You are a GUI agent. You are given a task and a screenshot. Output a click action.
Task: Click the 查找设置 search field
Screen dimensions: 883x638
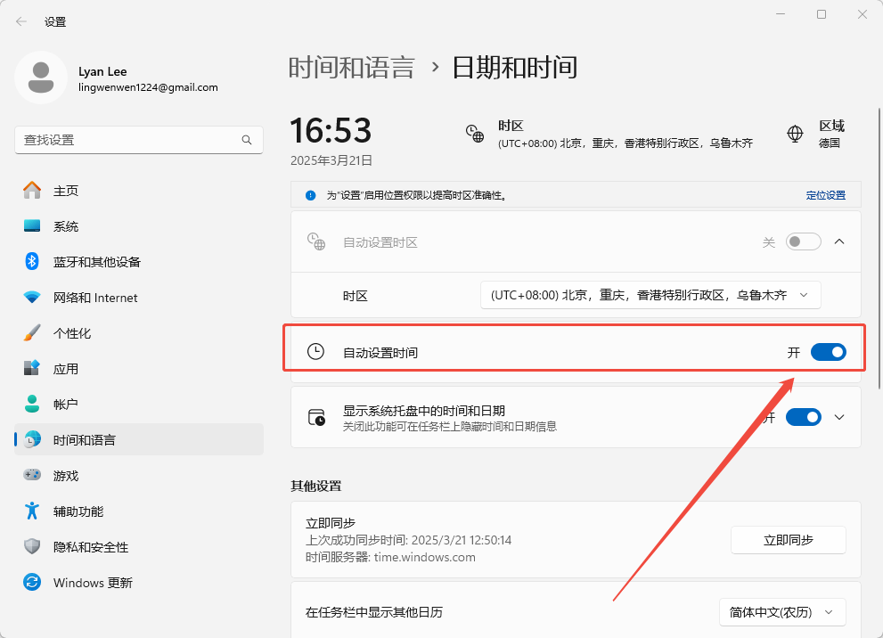138,140
